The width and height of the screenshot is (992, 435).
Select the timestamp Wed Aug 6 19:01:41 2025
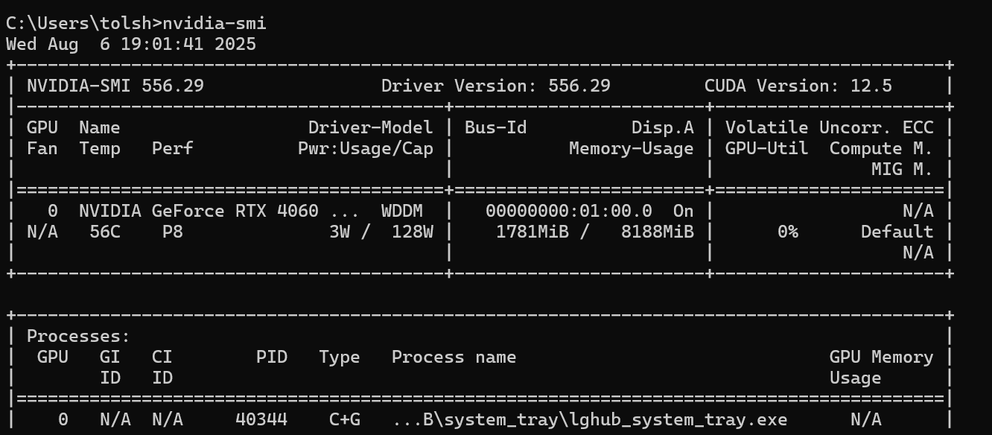coord(131,44)
